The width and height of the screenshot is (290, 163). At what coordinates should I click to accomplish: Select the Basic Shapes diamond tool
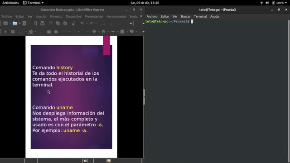point(94,32)
